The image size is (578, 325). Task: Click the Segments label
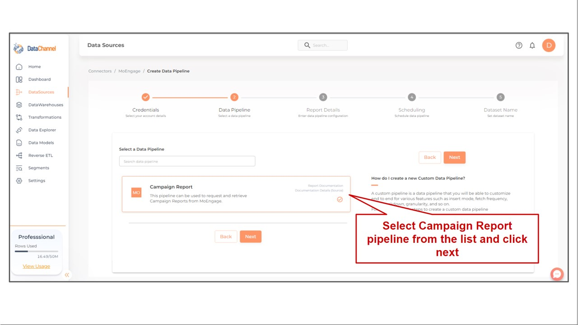[39, 168]
